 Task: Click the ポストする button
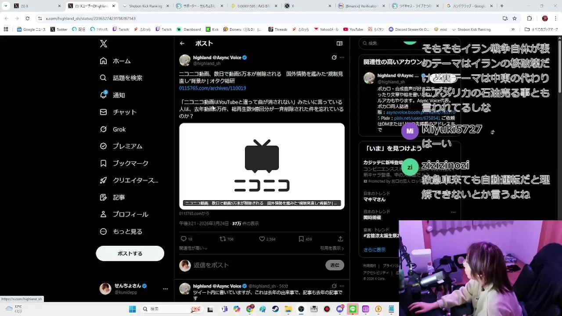click(x=130, y=254)
